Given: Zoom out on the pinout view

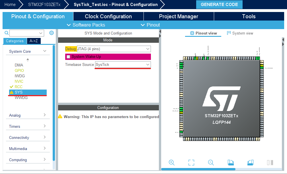Looking at the screenshot, I should tap(211, 162).
